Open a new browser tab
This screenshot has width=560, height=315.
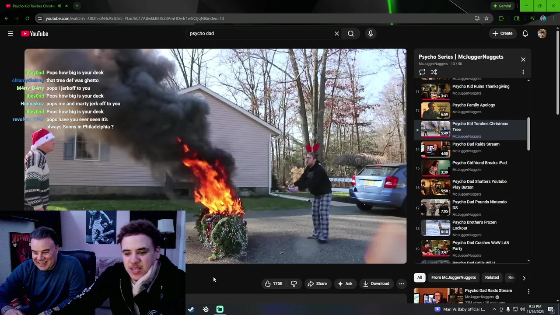(77, 6)
